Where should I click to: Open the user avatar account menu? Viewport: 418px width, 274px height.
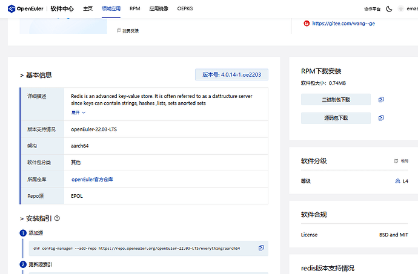click(x=401, y=9)
